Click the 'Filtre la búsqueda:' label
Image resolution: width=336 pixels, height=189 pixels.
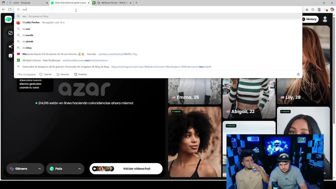coord(27,74)
